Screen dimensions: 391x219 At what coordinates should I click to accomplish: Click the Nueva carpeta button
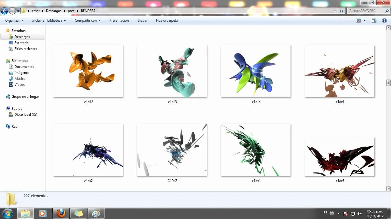(x=167, y=21)
